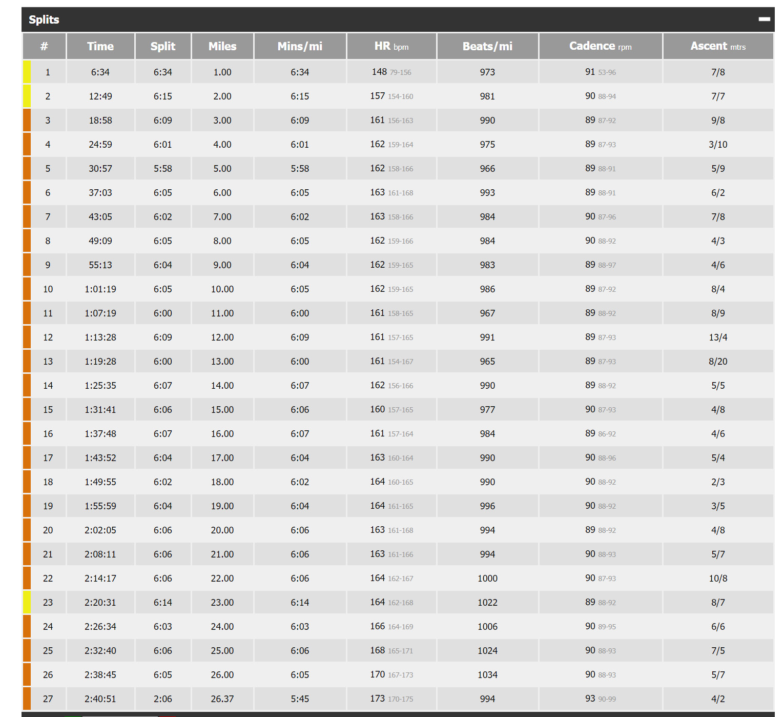This screenshot has height=717, width=784.
Task: Click ascent value 6/6 in split 24
Action: [718, 627]
